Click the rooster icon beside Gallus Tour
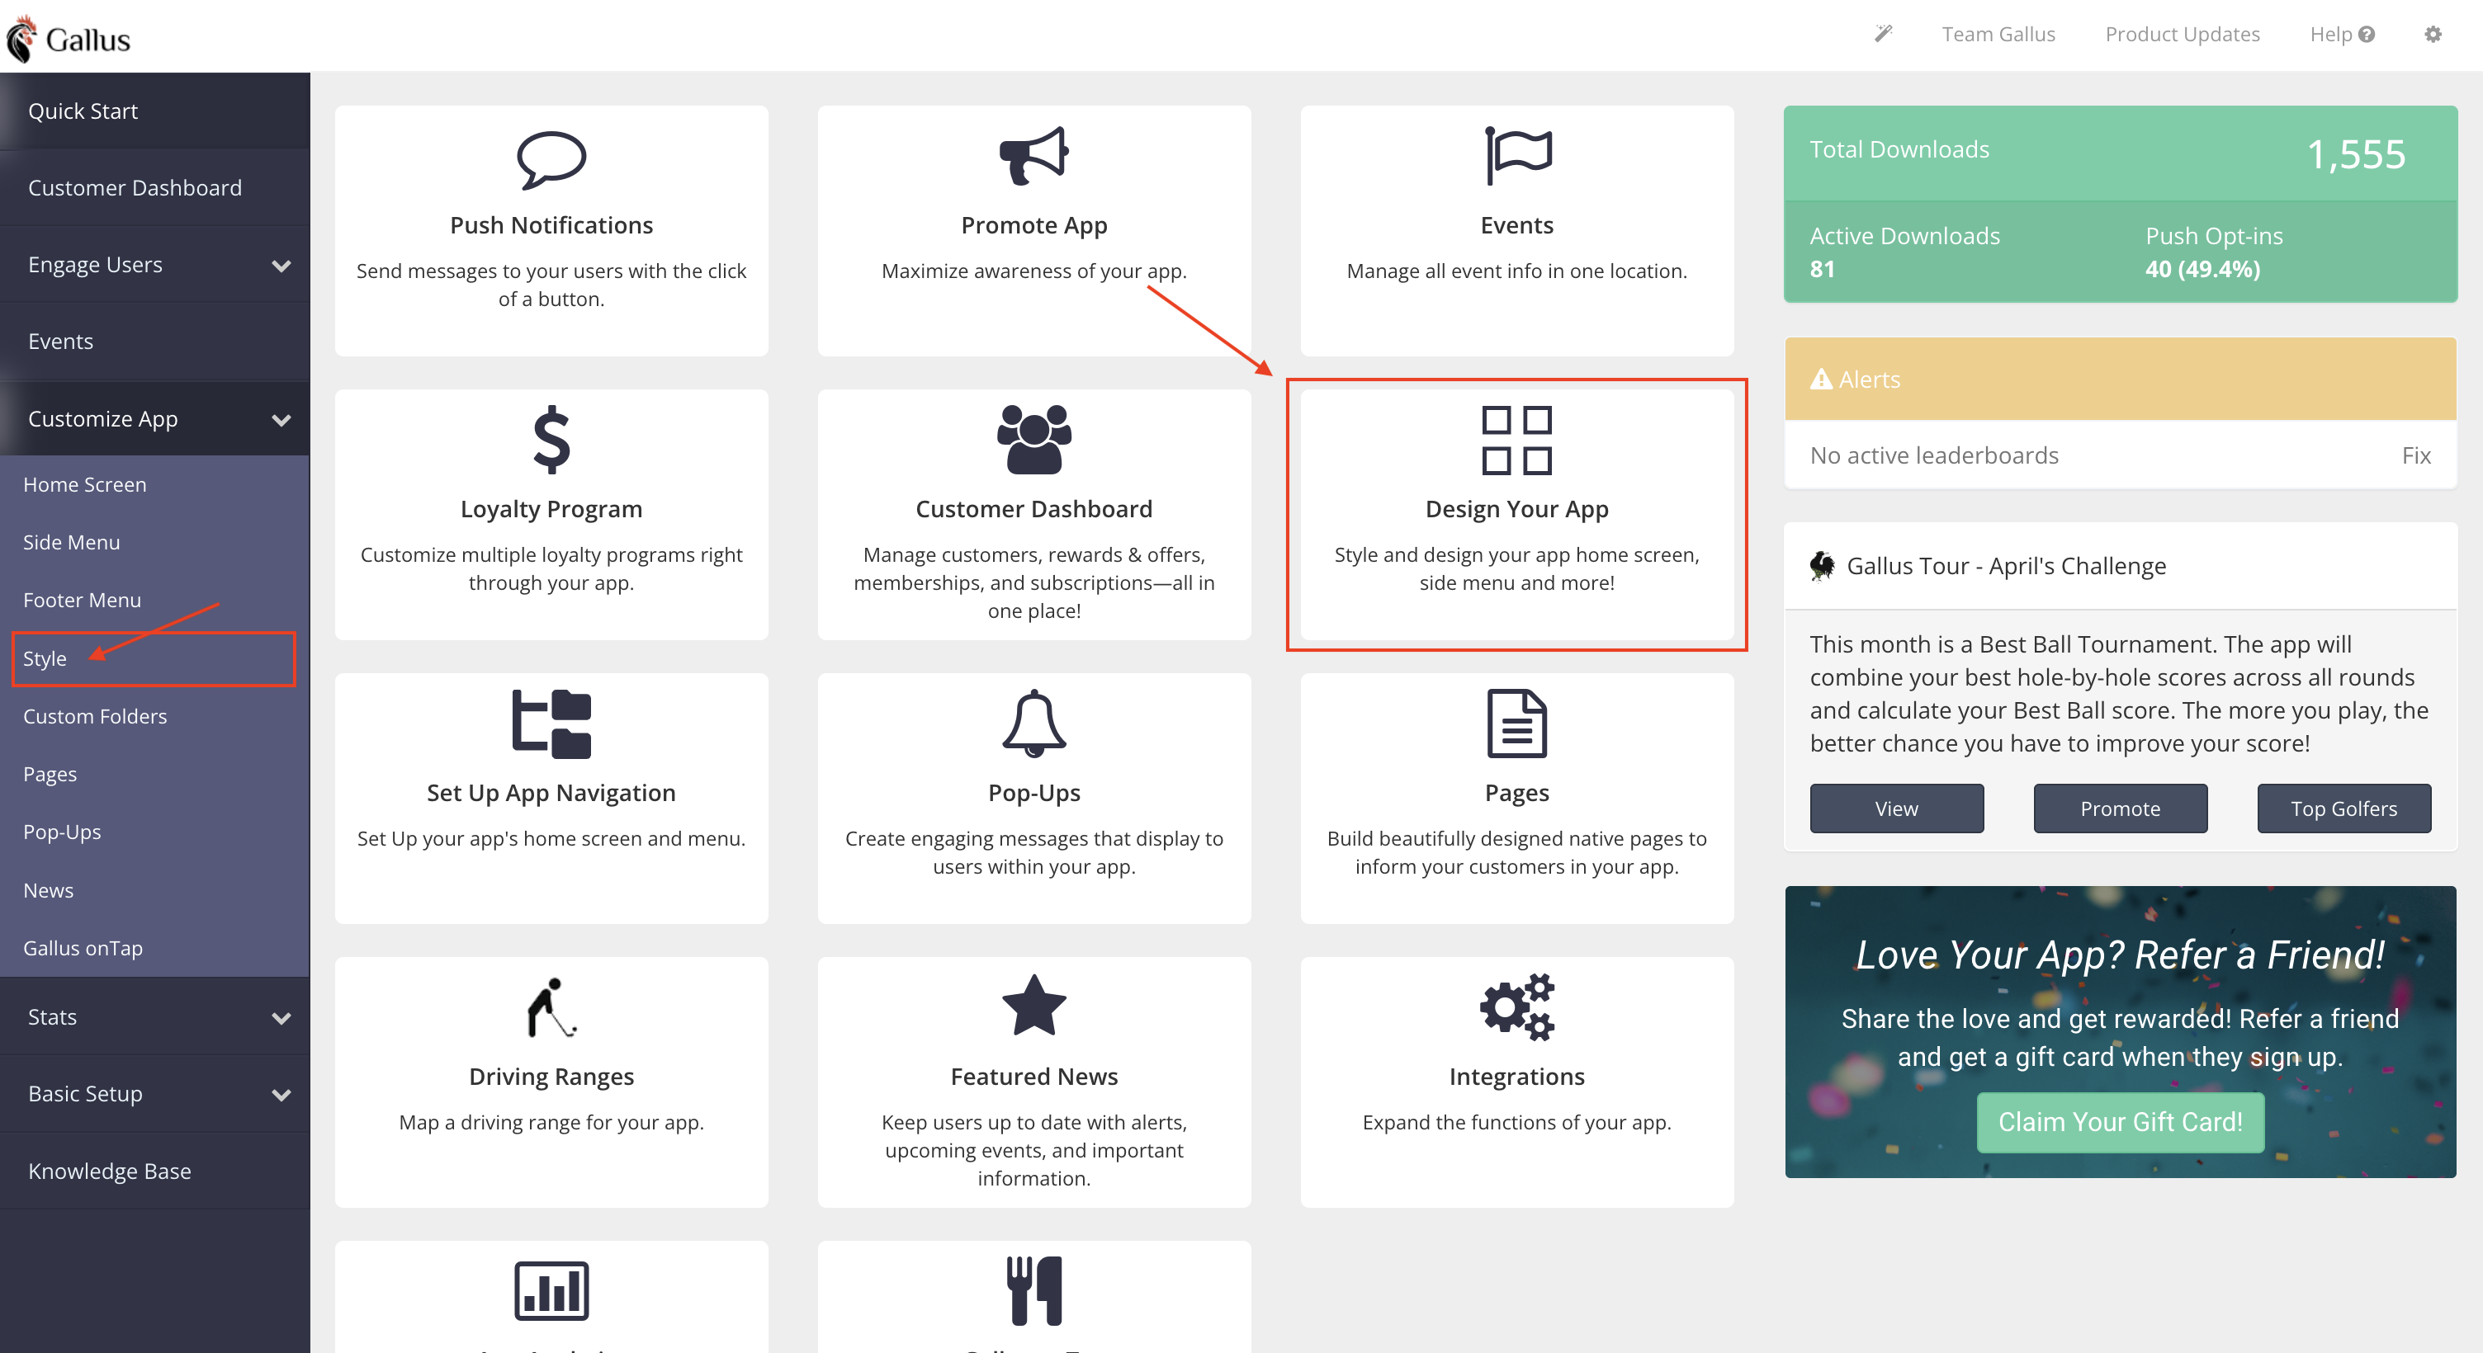Viewport: 2483px width, 1353px height. [1822, 566]
